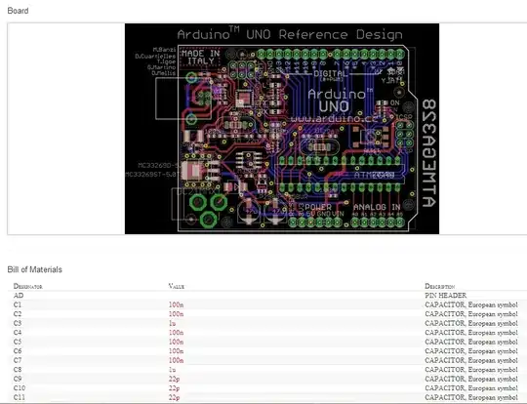
Task: Select the C3 designator cell
Action: pos(18,323)
